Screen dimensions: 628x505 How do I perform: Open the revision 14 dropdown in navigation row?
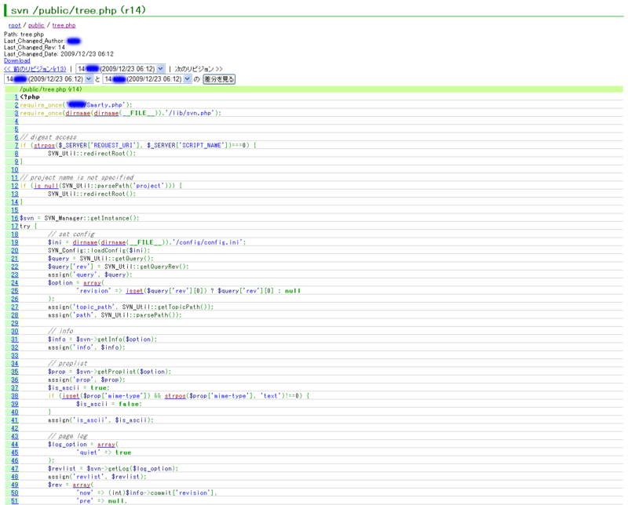point(120,69)
